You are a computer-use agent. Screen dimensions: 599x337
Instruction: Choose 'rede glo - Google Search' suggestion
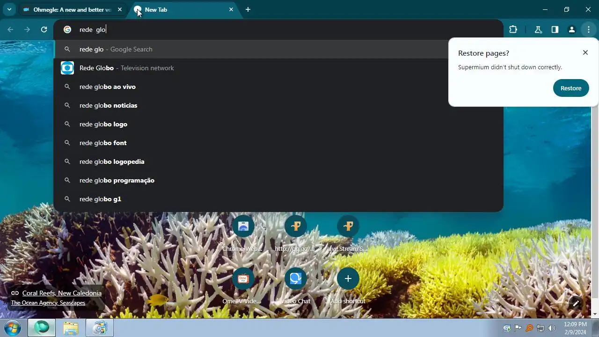[278, 49]
